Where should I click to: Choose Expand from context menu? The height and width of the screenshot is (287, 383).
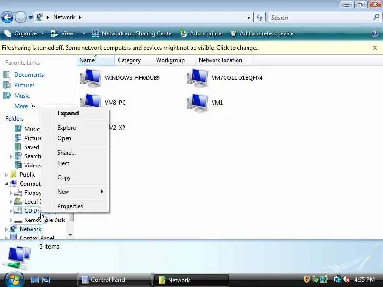pyautogui.click(x=68, y=113)
